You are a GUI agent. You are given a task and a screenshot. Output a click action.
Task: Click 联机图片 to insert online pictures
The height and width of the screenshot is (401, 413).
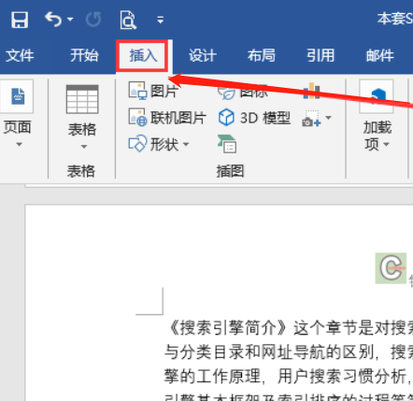click(167, 118)
